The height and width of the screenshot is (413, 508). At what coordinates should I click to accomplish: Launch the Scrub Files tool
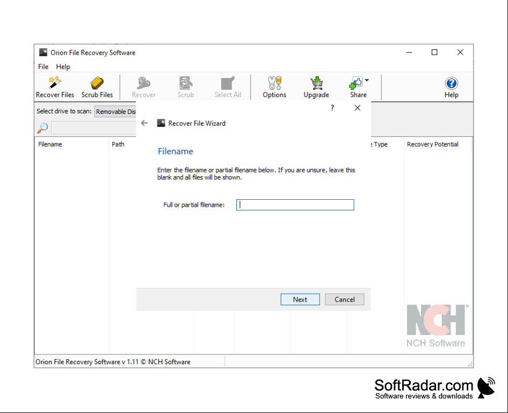(x=97, y=87)
